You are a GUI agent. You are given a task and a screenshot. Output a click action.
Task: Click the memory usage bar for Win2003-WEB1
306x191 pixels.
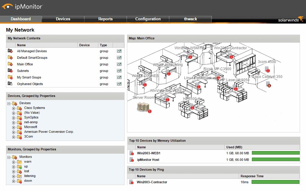click(275, 153)
